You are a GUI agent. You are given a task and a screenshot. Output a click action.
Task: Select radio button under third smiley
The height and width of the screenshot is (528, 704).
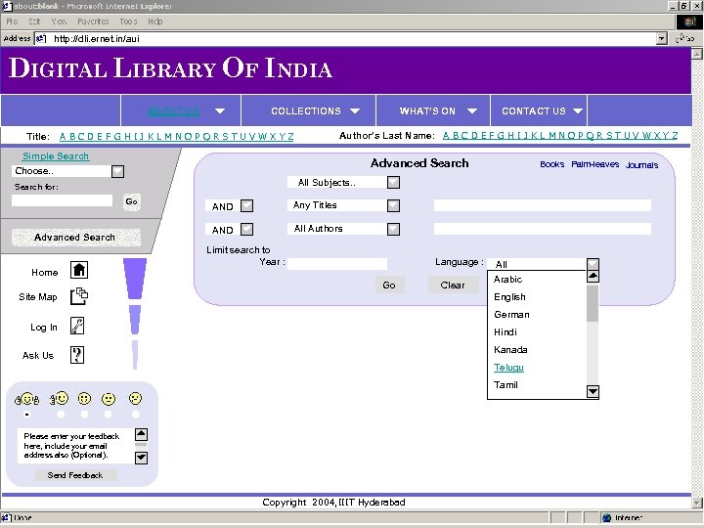(x=84, y=415)
